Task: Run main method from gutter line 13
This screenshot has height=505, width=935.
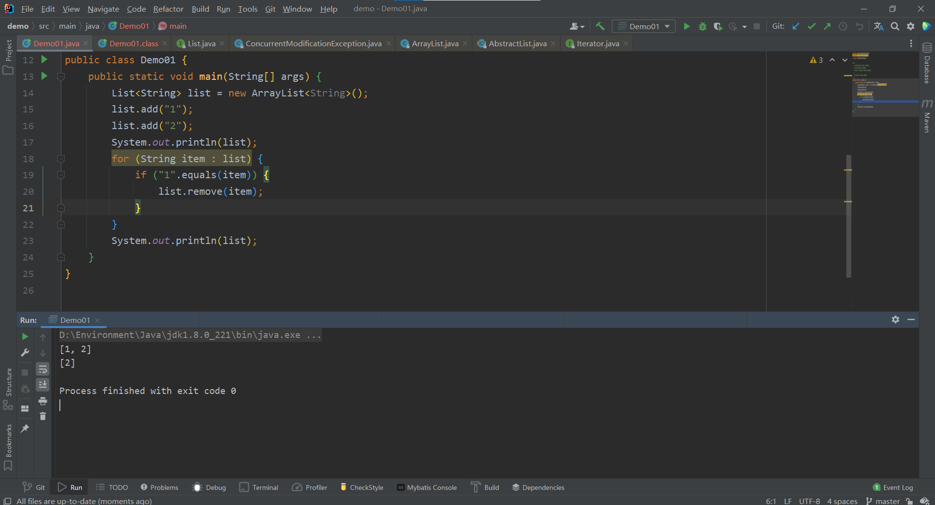Action: pos(44,76)
